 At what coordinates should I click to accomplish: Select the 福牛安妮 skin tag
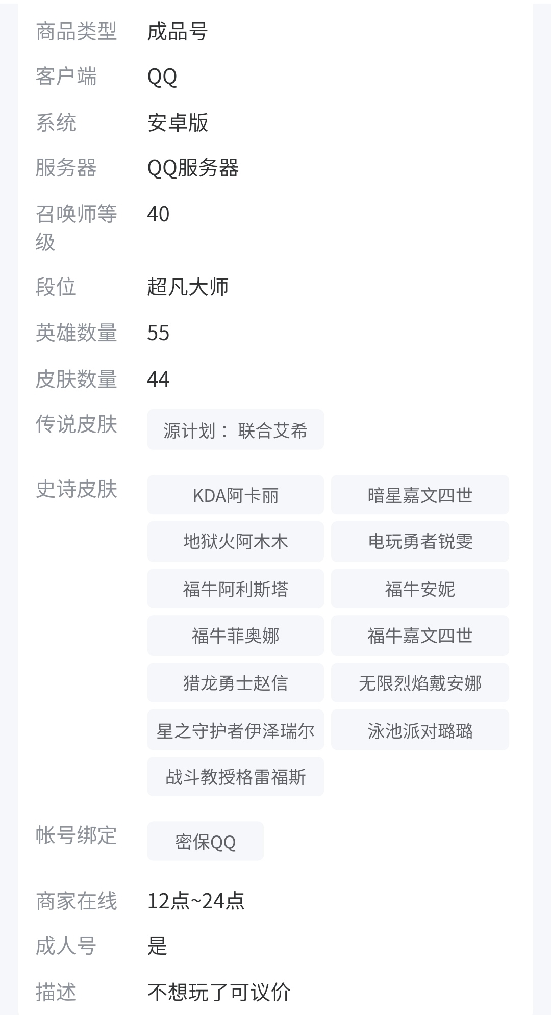(x=420, y=589)
